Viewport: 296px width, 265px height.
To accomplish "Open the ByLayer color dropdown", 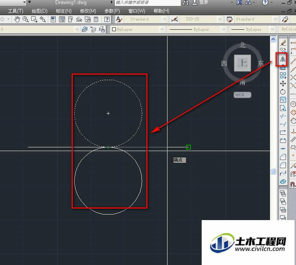I will coord(162,29).
